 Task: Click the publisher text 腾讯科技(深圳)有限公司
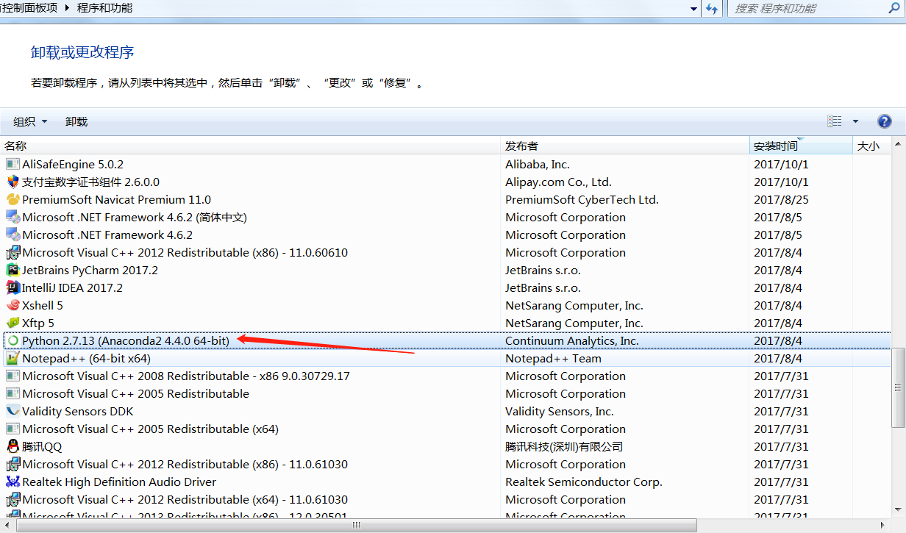(564, 447)
